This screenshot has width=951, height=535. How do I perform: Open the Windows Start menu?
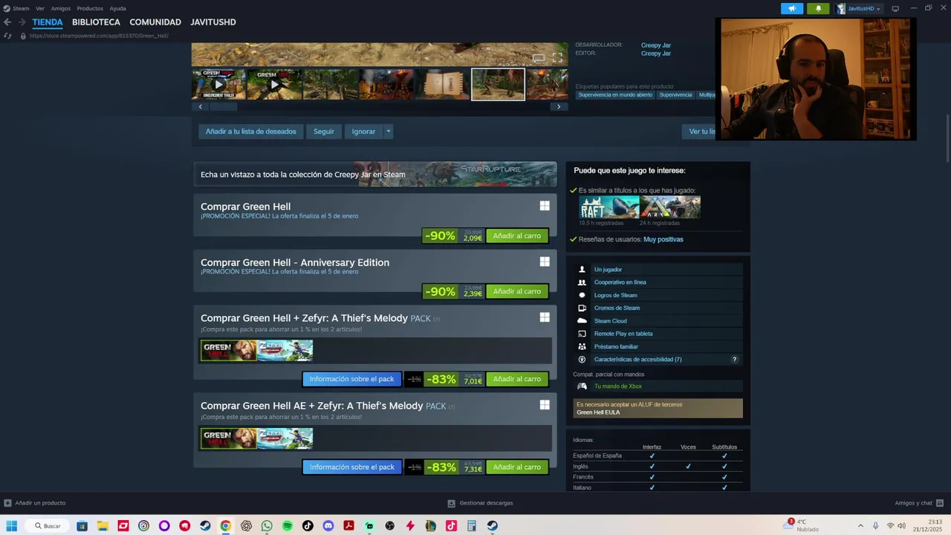[12, 526]
